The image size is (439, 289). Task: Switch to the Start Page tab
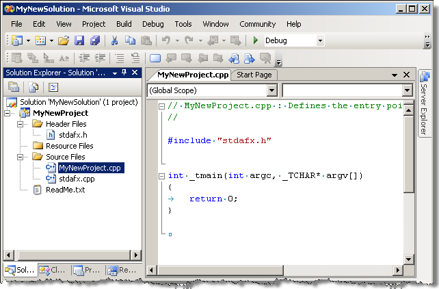pyautogui.click(x=254, y=75)
